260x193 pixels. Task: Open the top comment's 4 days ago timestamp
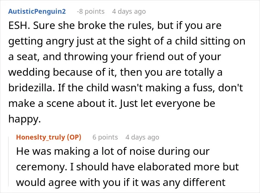pos(129,12)
